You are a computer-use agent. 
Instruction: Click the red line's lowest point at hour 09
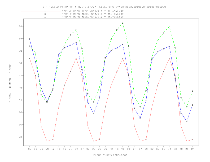[x=47, y=141]
